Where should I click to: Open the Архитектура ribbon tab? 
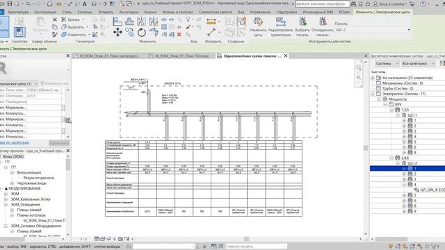tap(18, 12)
